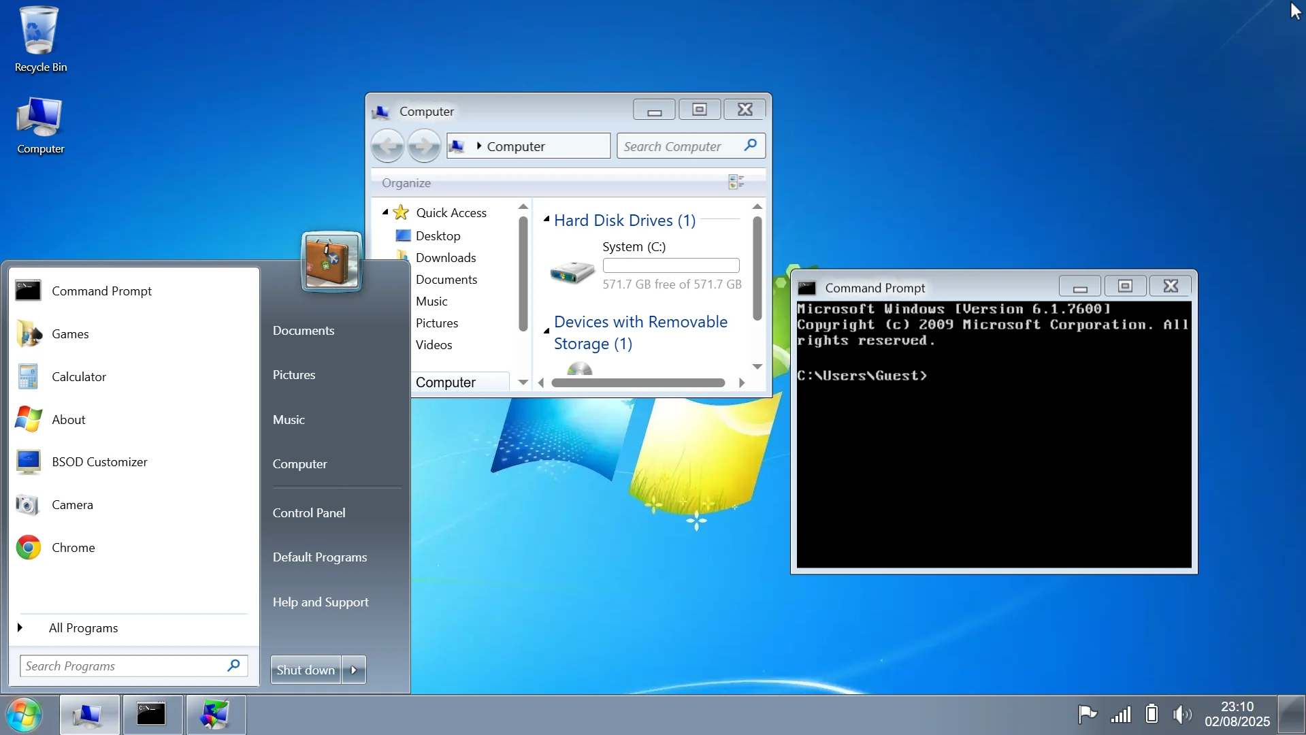Click the navigation pane vertical scrollbar
Viewport: 1306px width, 735px height.
(x=523, y=274)
